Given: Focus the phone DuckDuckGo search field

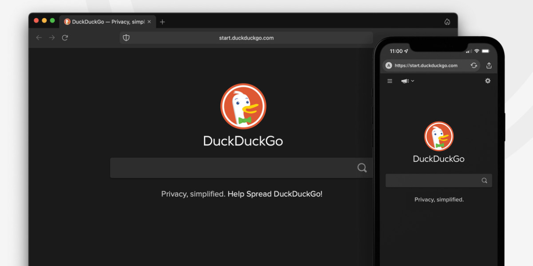Looking at the screenshot, I should pyautogui.click(x=439, y=181).
